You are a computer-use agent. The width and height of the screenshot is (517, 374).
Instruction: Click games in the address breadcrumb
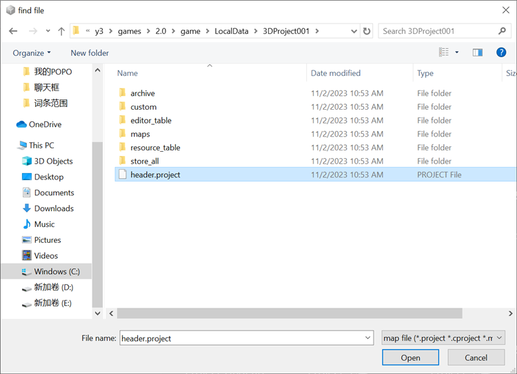[x=130, y=31]
